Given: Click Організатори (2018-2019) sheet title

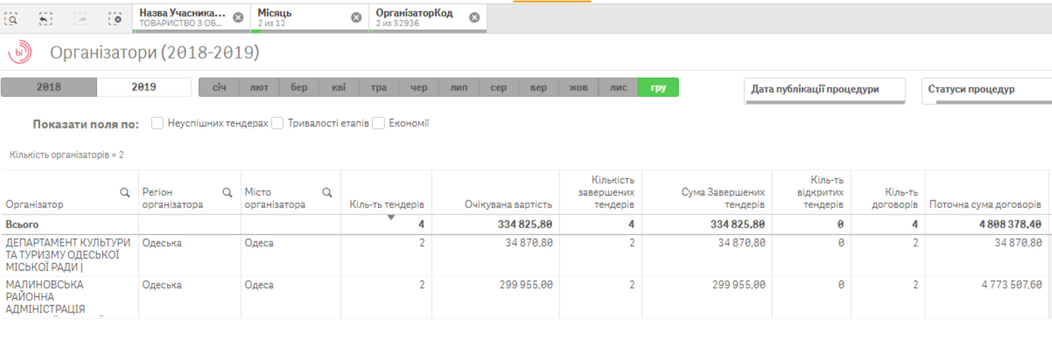Looking at the screenshot, I should pos(155,52).
